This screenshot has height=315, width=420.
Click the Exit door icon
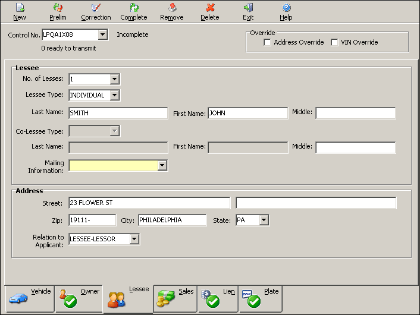click(248, 7)
